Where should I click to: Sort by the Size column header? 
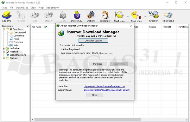click(x=136, y=27)
